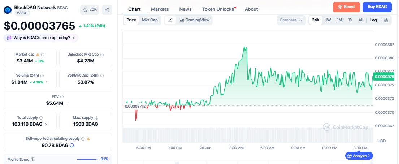Click the Volume (24h) info icon
This screenshot has width=399, height=164.
(x=42, y=75)
